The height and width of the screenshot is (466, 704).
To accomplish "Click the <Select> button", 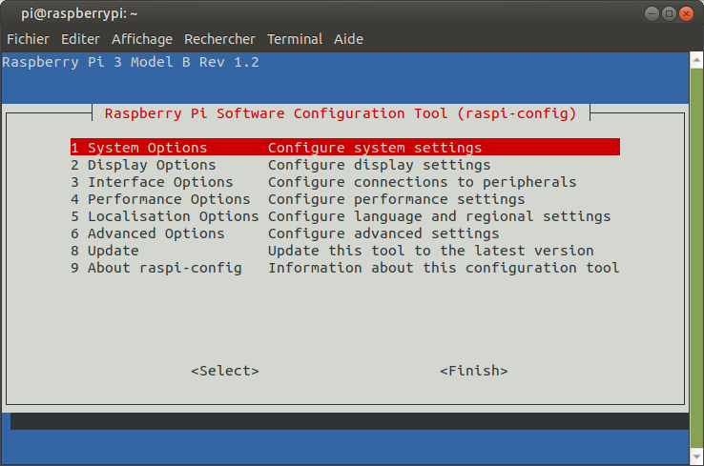I will coord(225,371).
